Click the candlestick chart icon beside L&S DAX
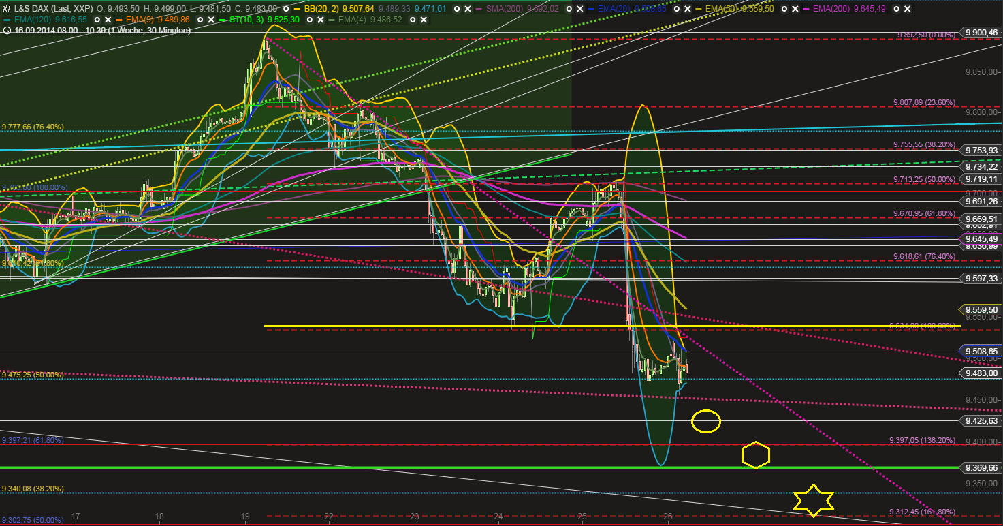Screen dimensions: 1003x526 pyautogui.click(x=7, y=8)
